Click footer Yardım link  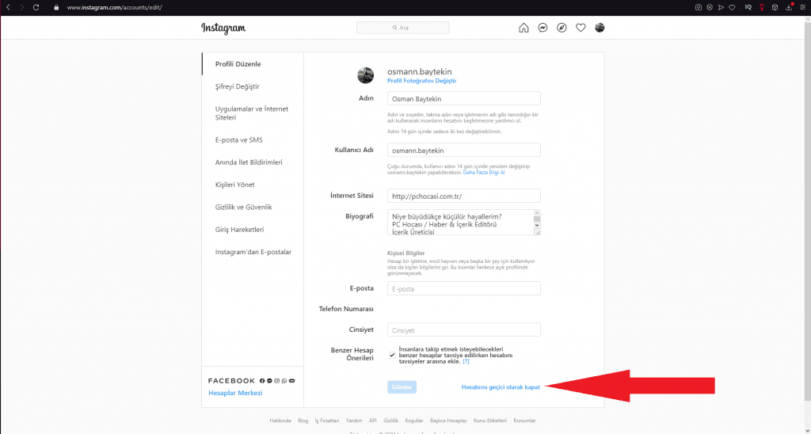(x=354, y=421)
